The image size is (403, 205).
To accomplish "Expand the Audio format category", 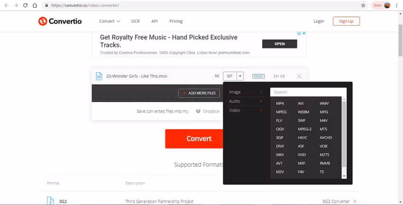I will point(246,101).
